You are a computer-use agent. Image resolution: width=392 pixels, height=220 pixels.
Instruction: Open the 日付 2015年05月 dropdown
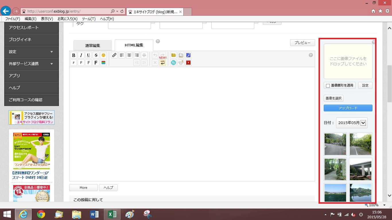352,123
